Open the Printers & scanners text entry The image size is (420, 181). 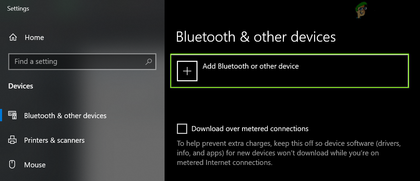54,140
